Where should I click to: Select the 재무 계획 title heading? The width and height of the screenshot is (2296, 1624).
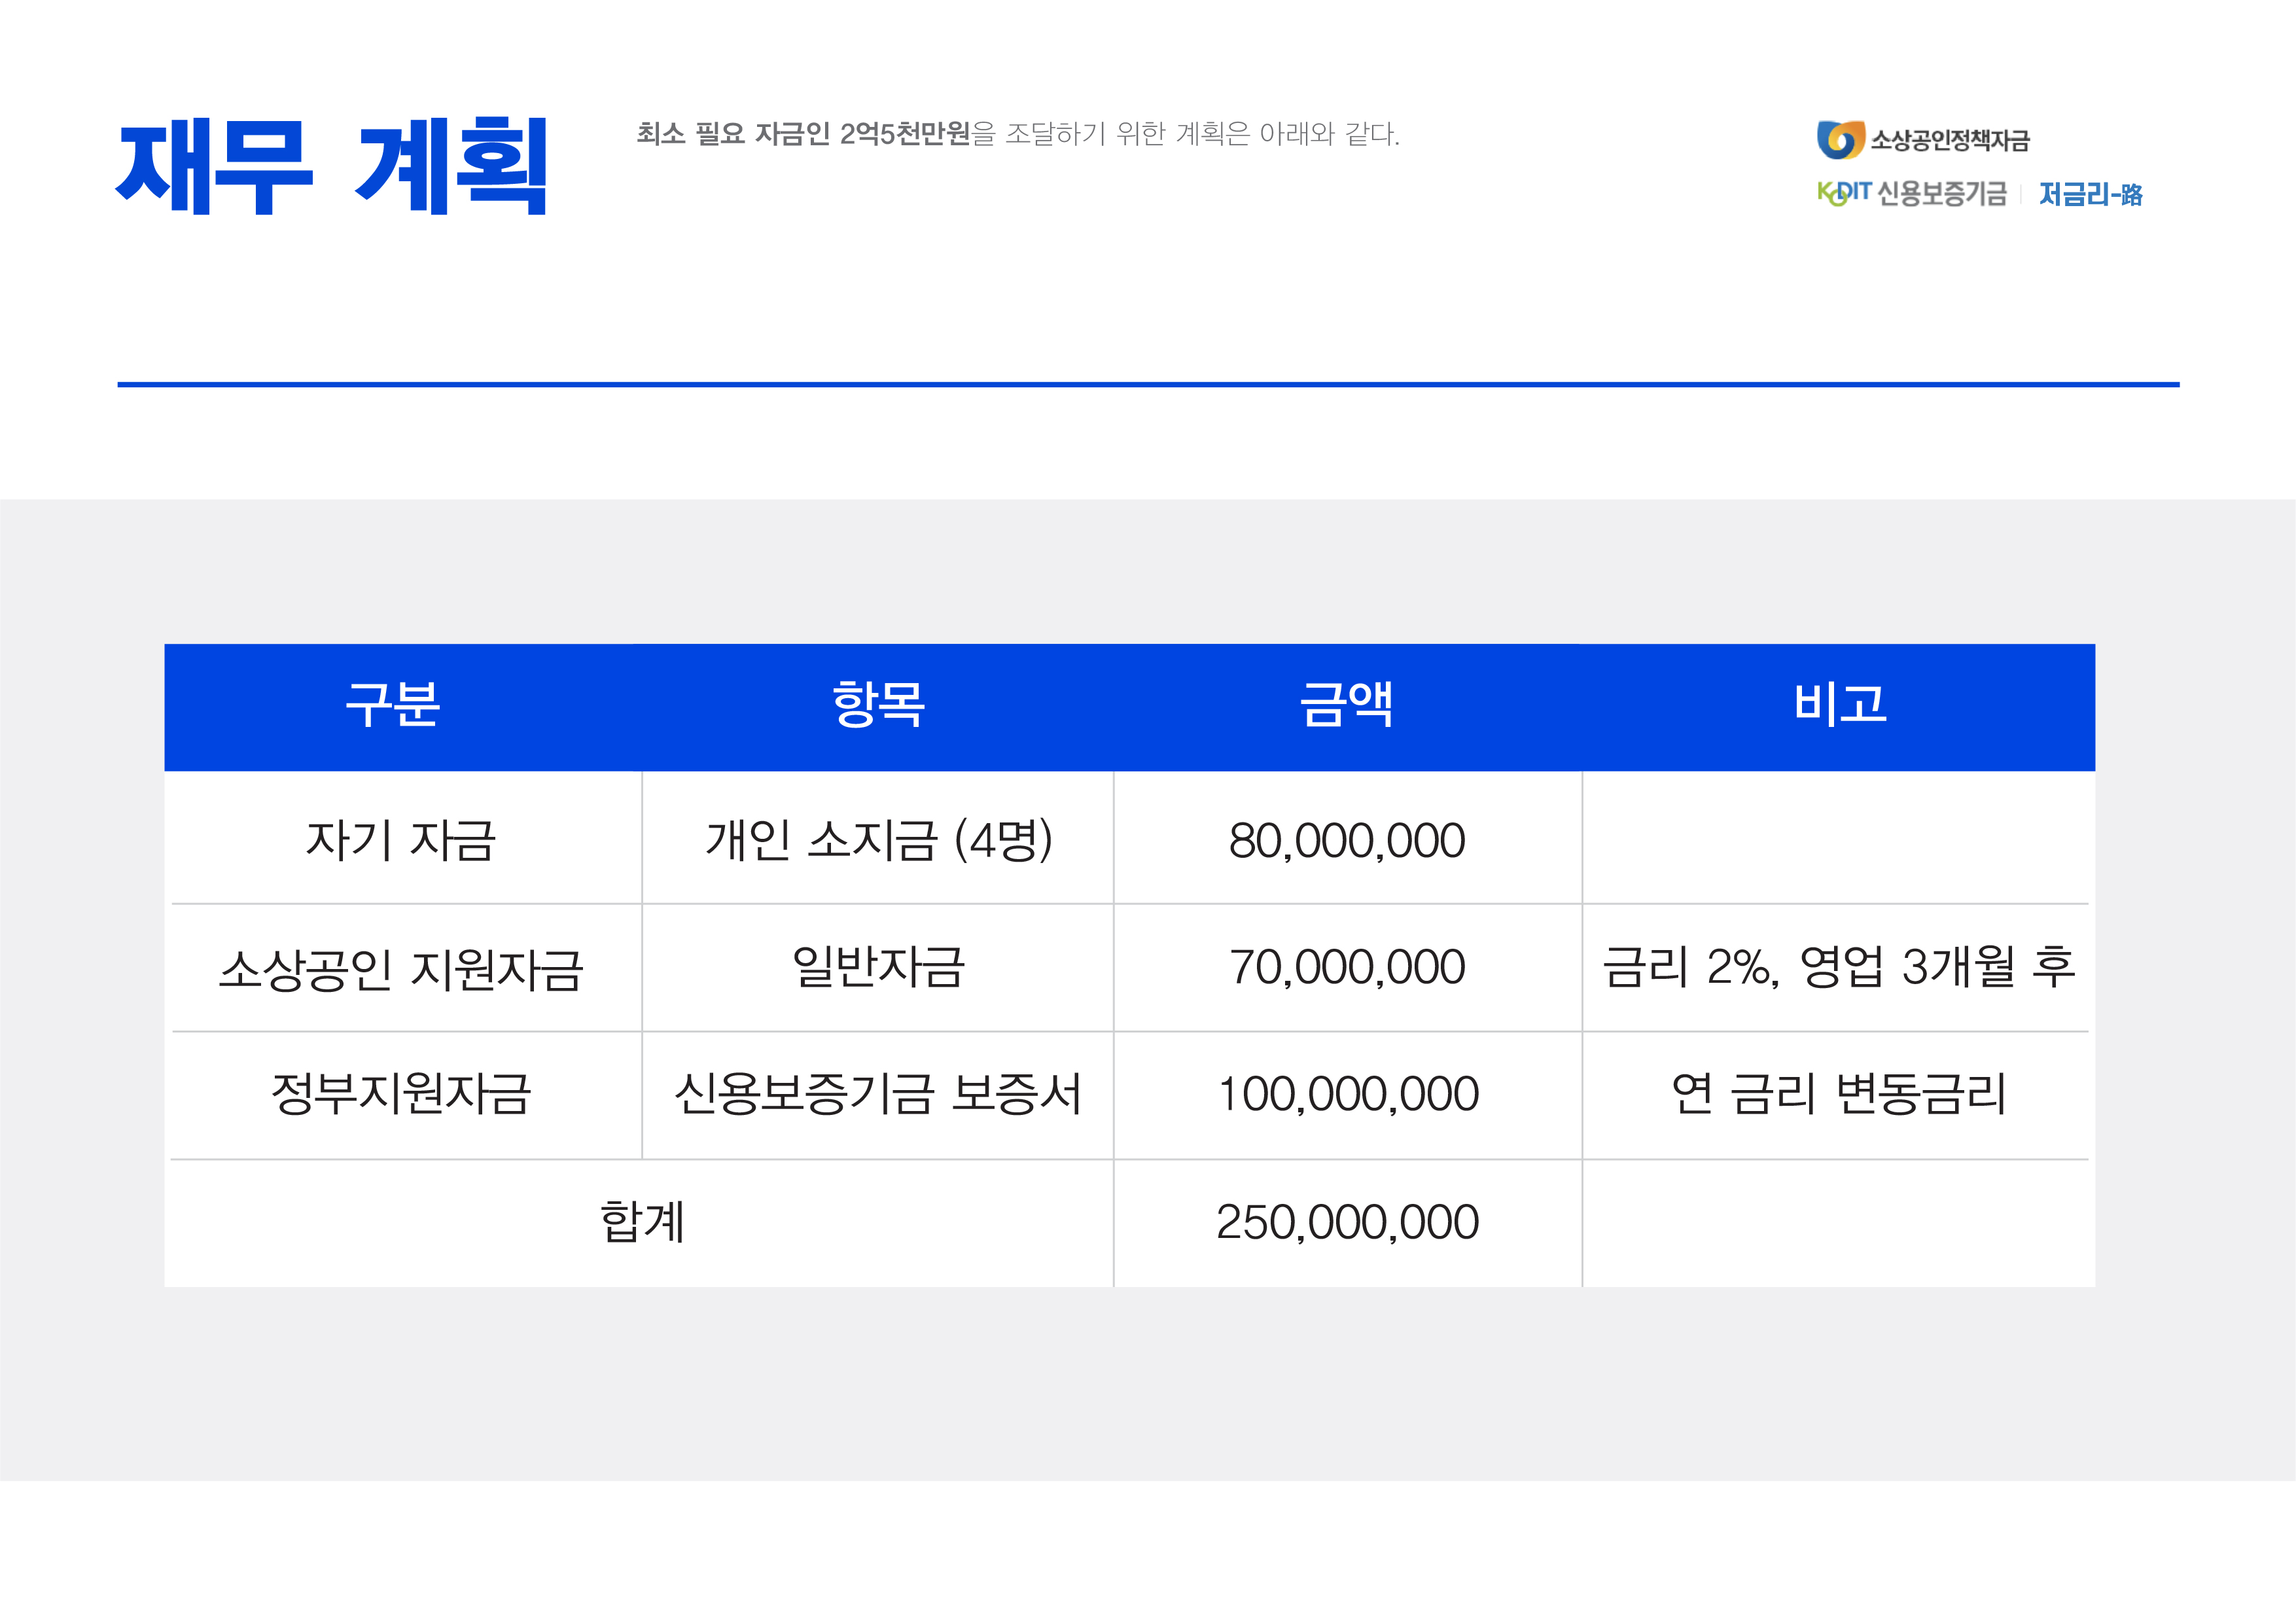(x=332, y=165)
